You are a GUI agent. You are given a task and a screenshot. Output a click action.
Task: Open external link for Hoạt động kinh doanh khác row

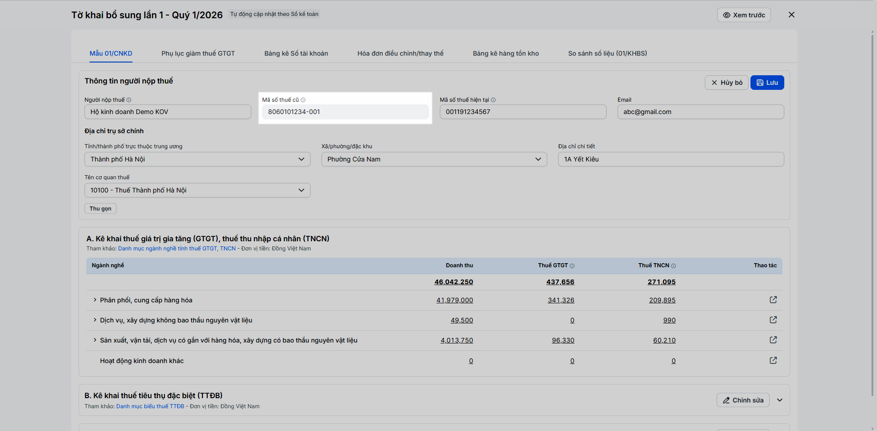tap(773, 360)
